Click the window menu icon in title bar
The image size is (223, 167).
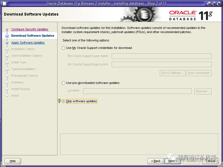coord(4,4)
